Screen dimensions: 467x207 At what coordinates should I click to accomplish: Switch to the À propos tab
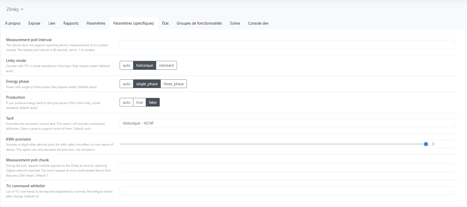(13, 23)
